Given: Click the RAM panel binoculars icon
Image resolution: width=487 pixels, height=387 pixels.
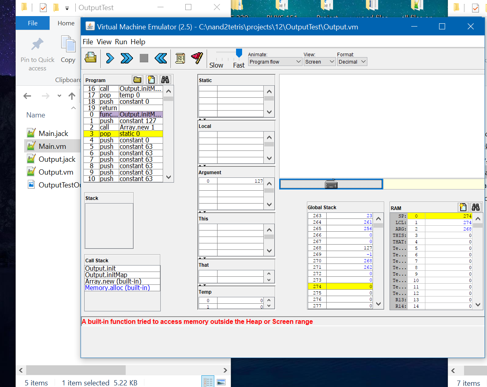Looking at the screenshot, I should (x=476, y=207).
